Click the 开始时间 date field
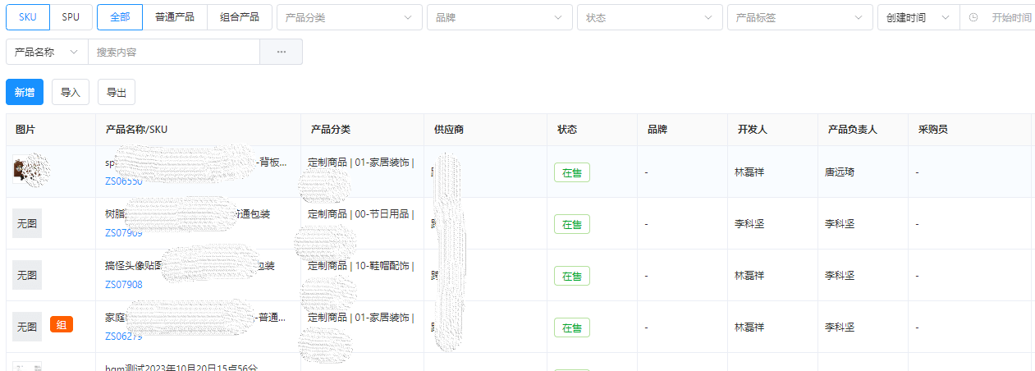 click(1011, 17)
